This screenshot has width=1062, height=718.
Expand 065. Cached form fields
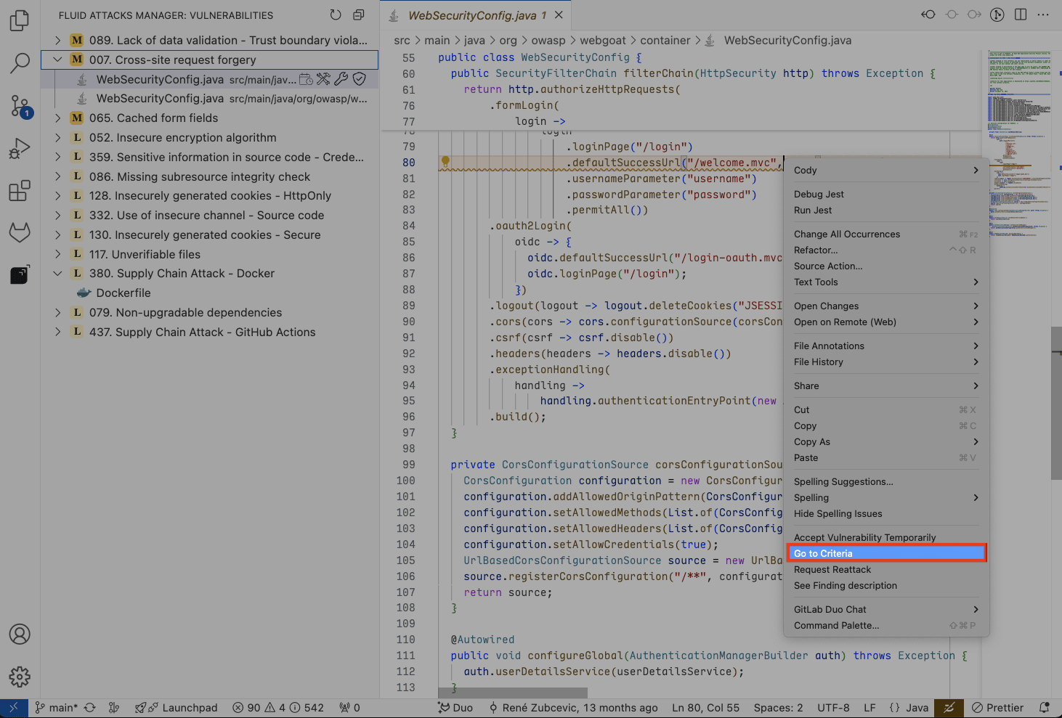[57, 118]
